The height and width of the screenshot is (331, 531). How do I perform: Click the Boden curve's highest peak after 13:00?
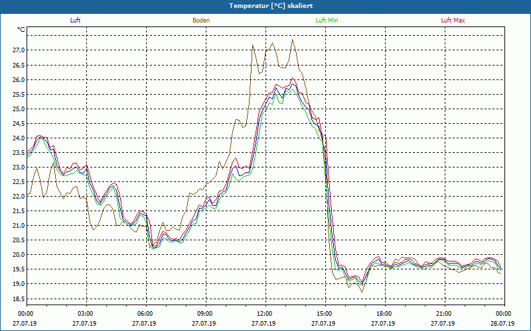(x=293, y=40)
